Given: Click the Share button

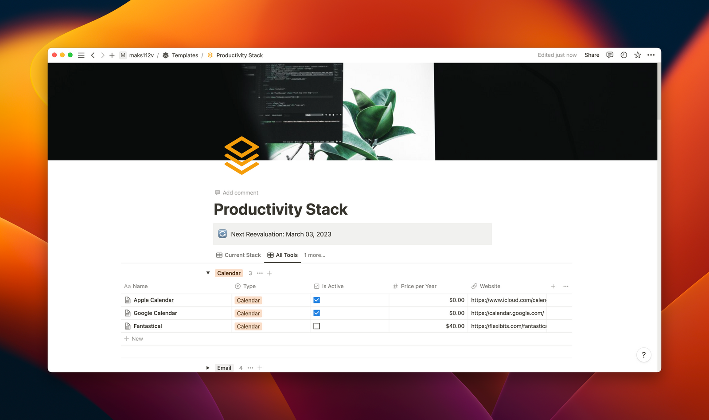Looking at the screenshot, I should click(x=592, y=55).
